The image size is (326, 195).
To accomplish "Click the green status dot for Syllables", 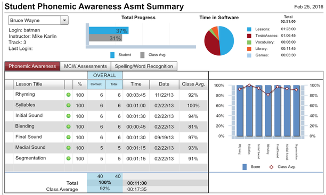I will [68, 105].
